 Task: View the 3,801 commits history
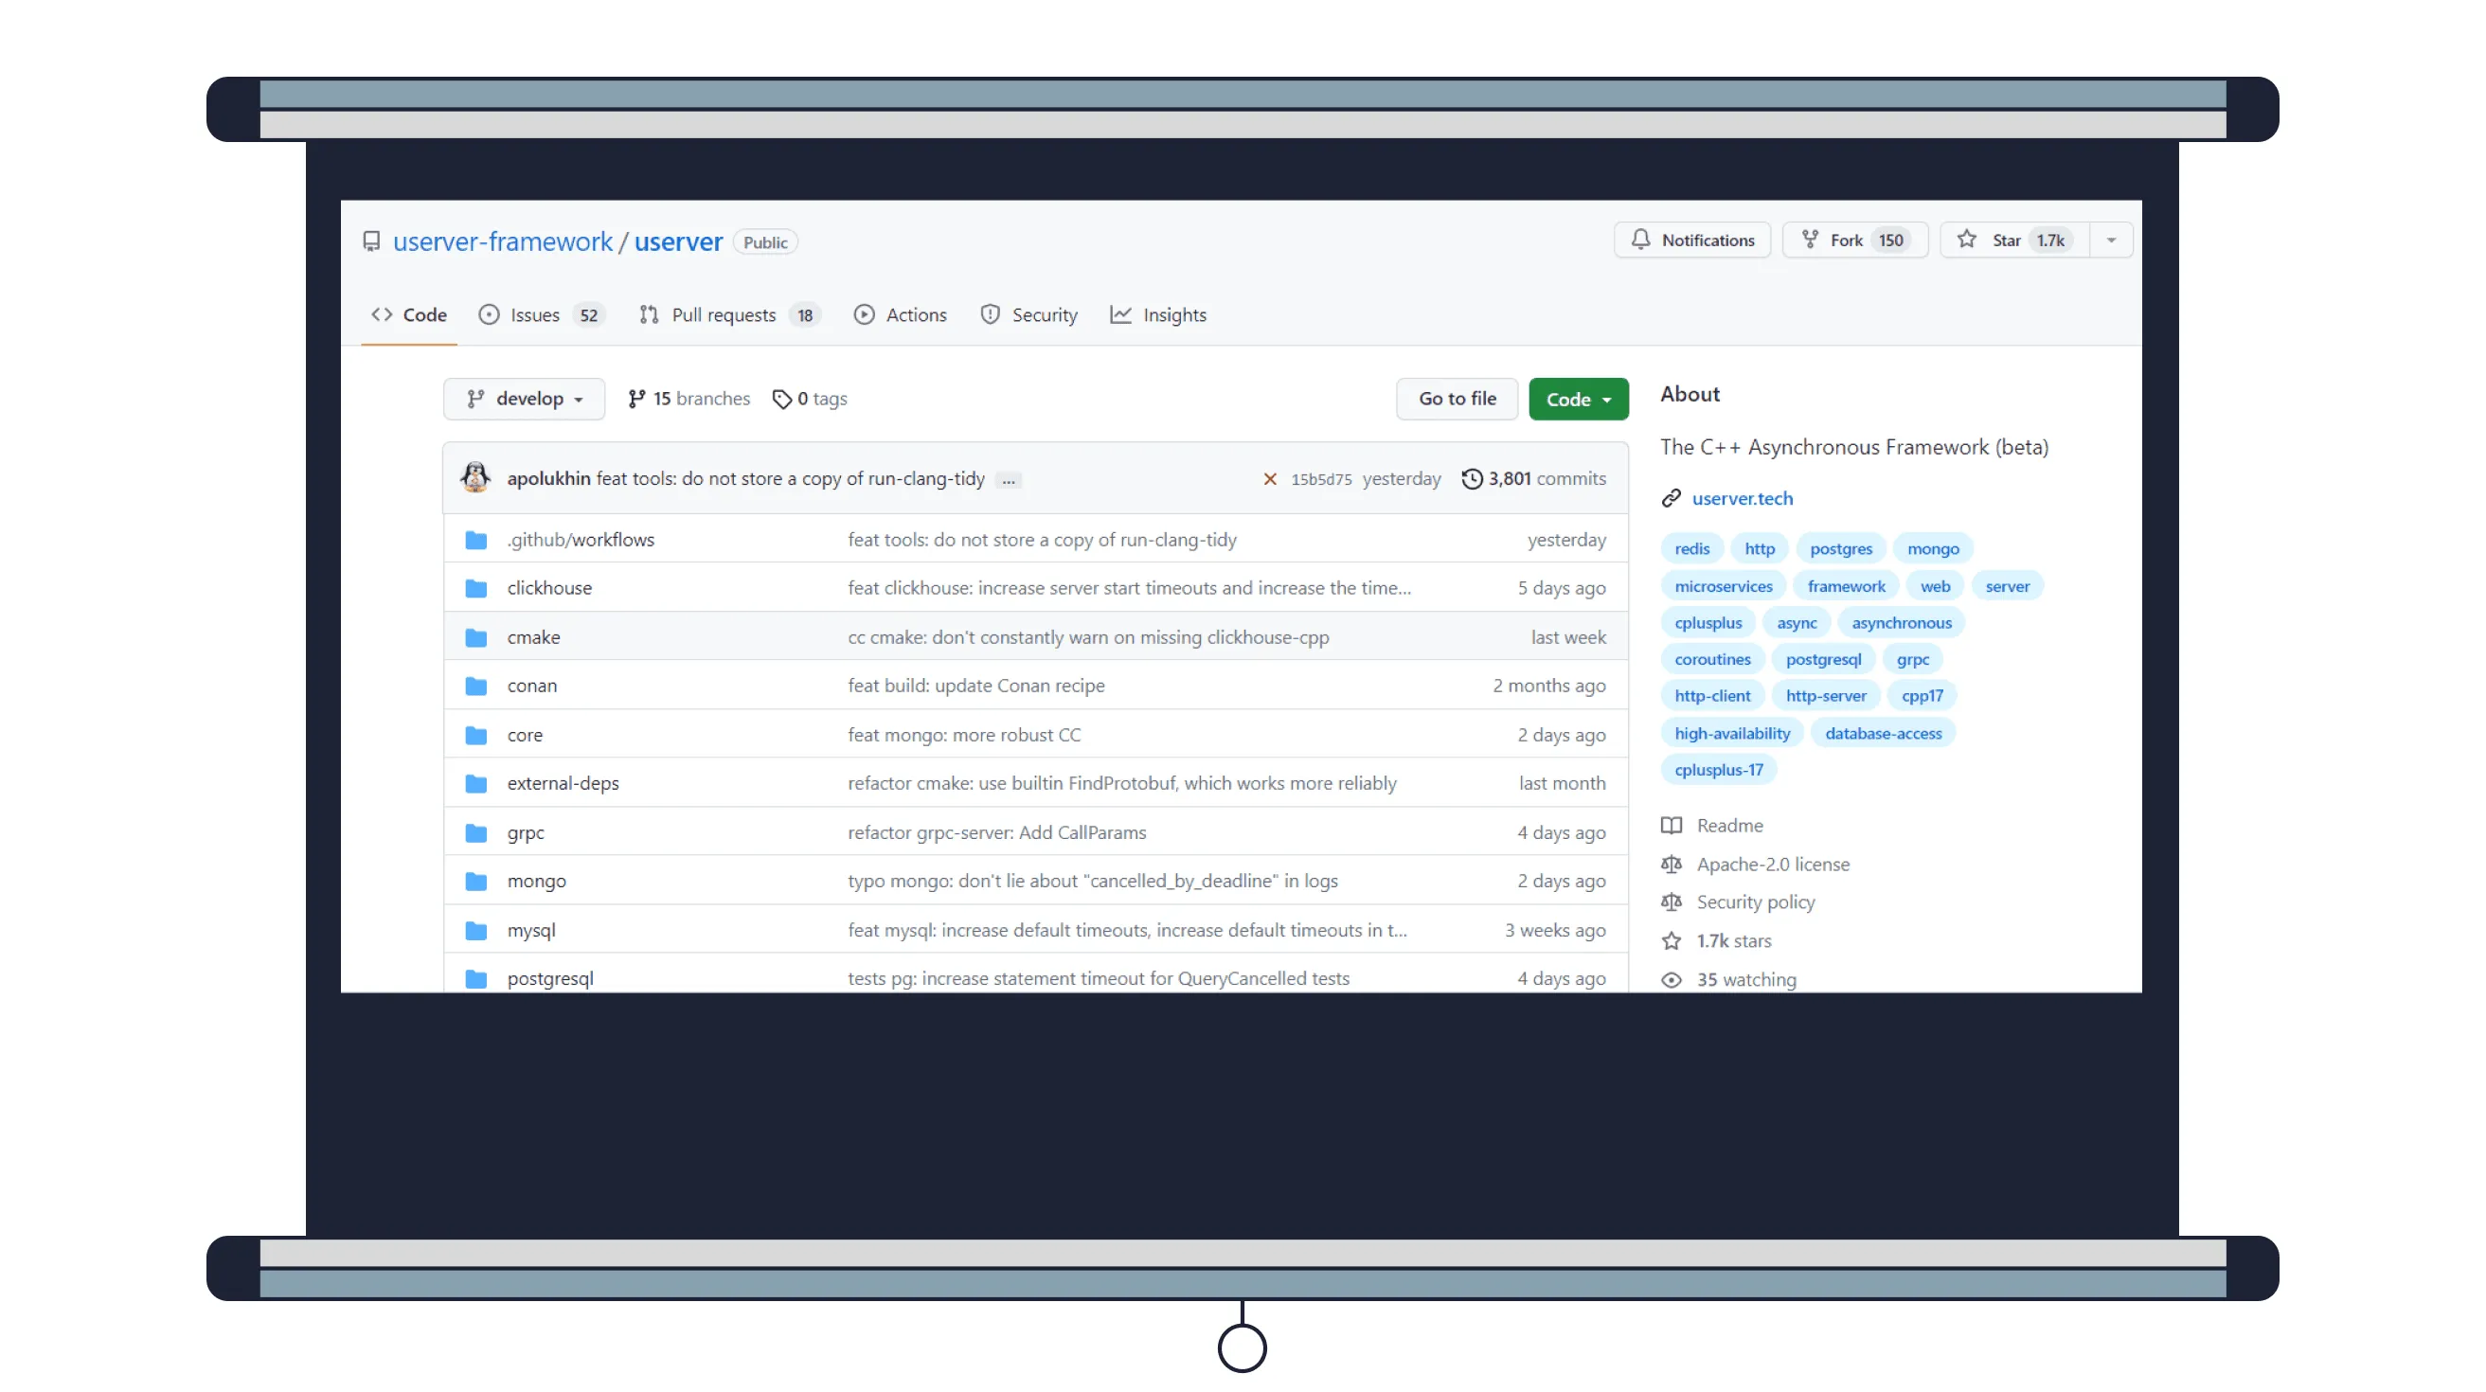tap(1534, 478)
